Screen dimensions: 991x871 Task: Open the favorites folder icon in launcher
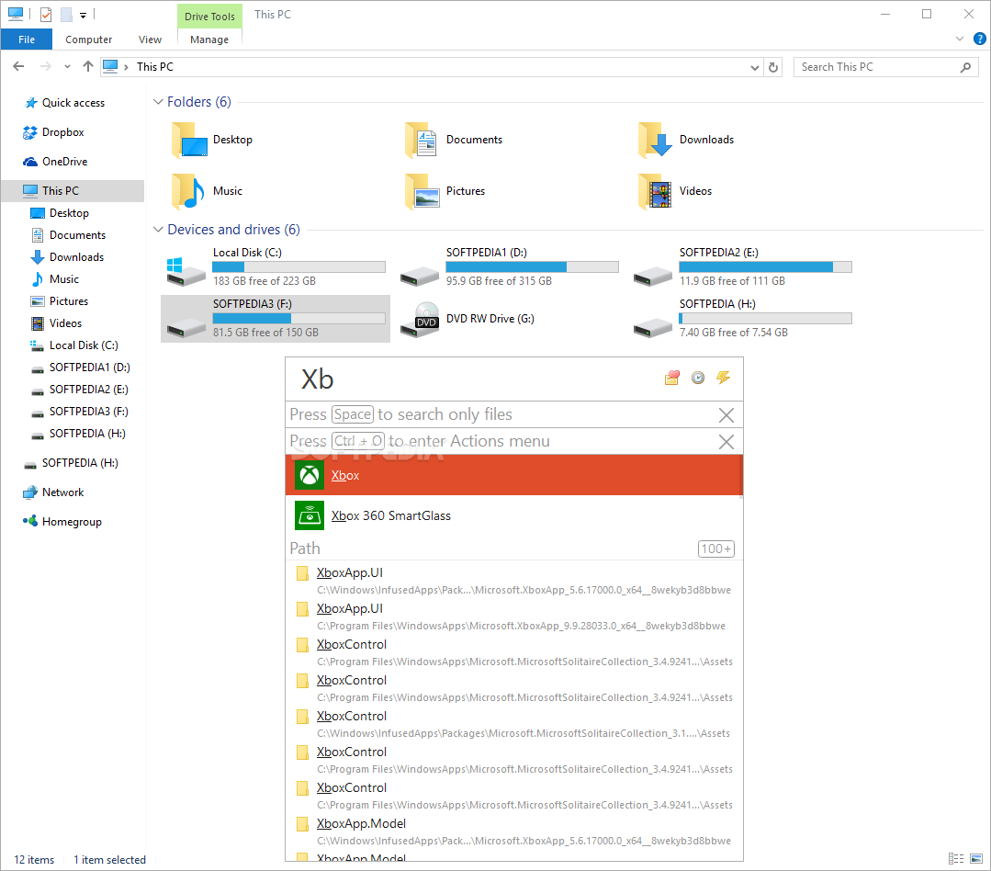(671, 378)
